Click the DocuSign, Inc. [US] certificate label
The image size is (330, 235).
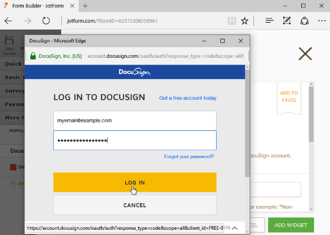pos(60,56)
